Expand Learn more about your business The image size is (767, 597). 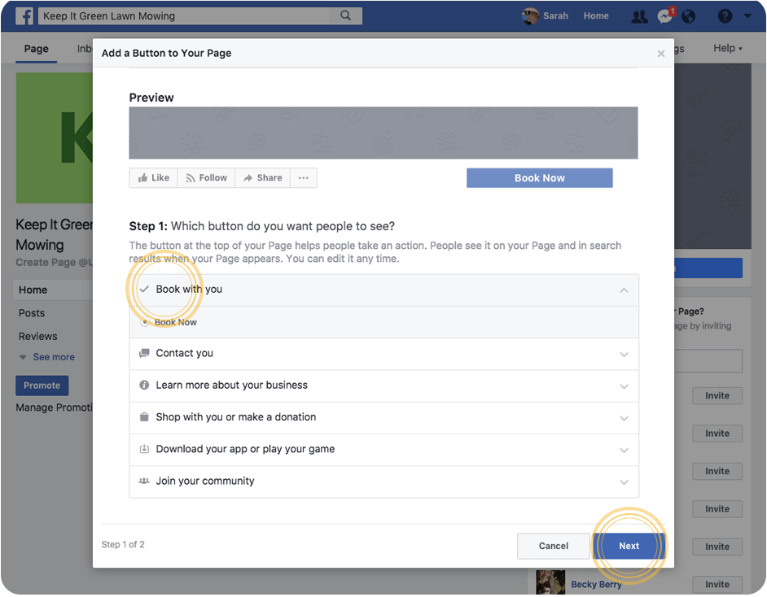click(624, 386)
